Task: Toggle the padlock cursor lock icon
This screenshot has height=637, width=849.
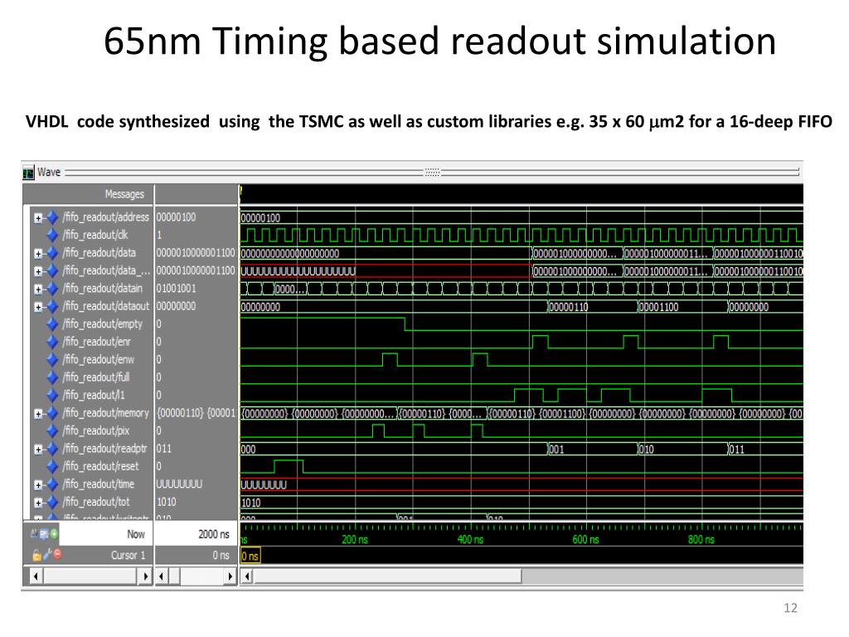Action: tap(36, 555)
